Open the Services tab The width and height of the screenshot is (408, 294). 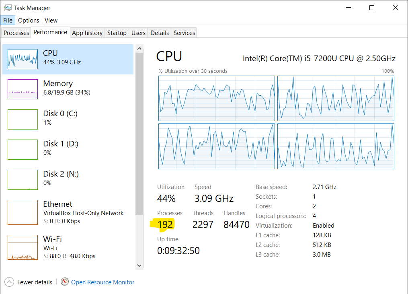coord(184,33)
